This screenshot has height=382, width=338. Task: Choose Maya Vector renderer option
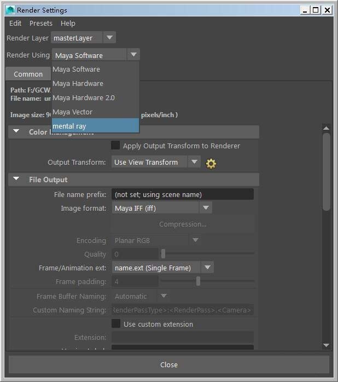click(x=96, y=112)
